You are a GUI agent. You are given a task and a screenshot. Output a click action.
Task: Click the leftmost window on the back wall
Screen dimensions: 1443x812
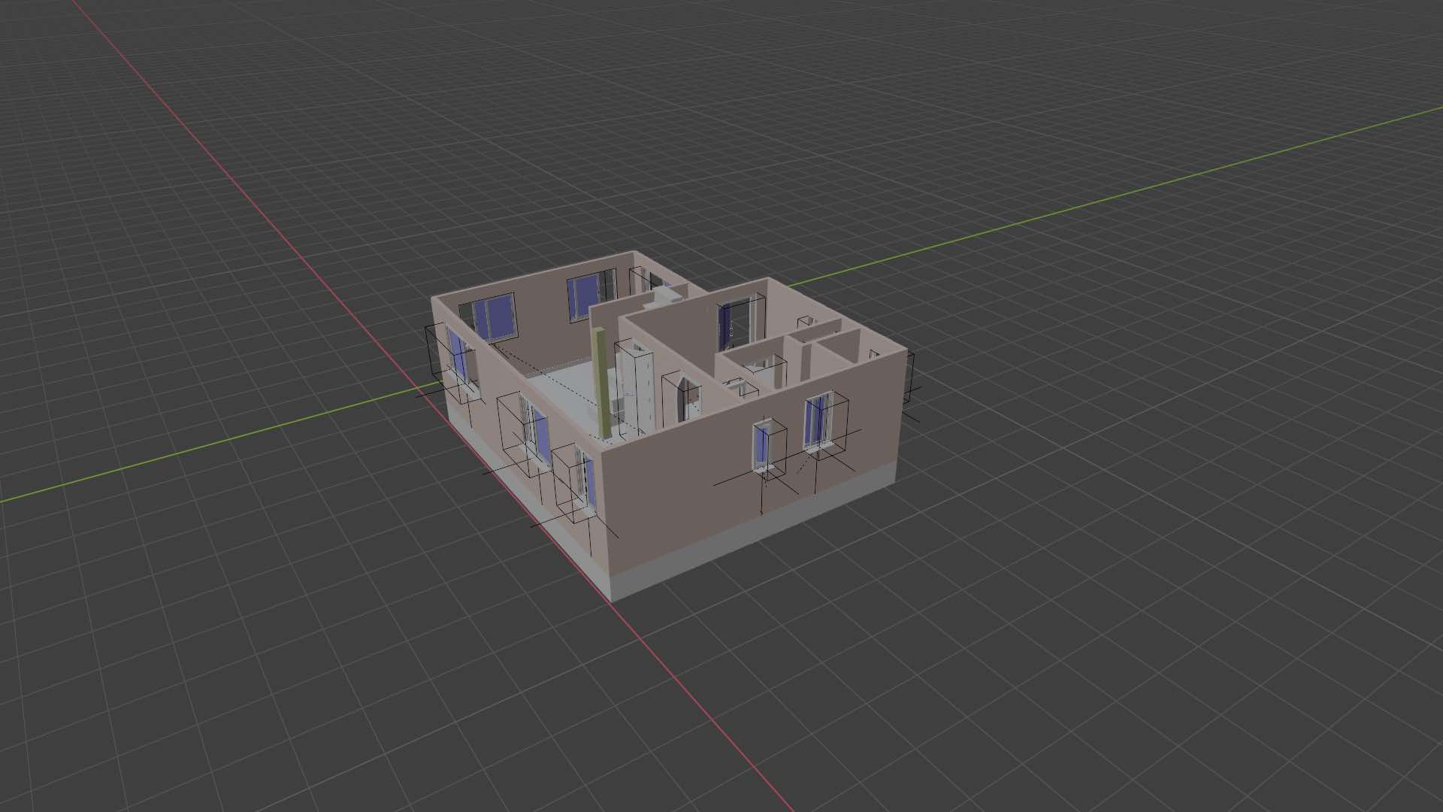point(495,317)
